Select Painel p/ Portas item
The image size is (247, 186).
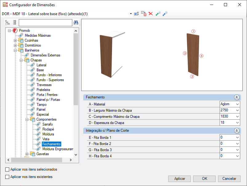[x=48, y=100]
